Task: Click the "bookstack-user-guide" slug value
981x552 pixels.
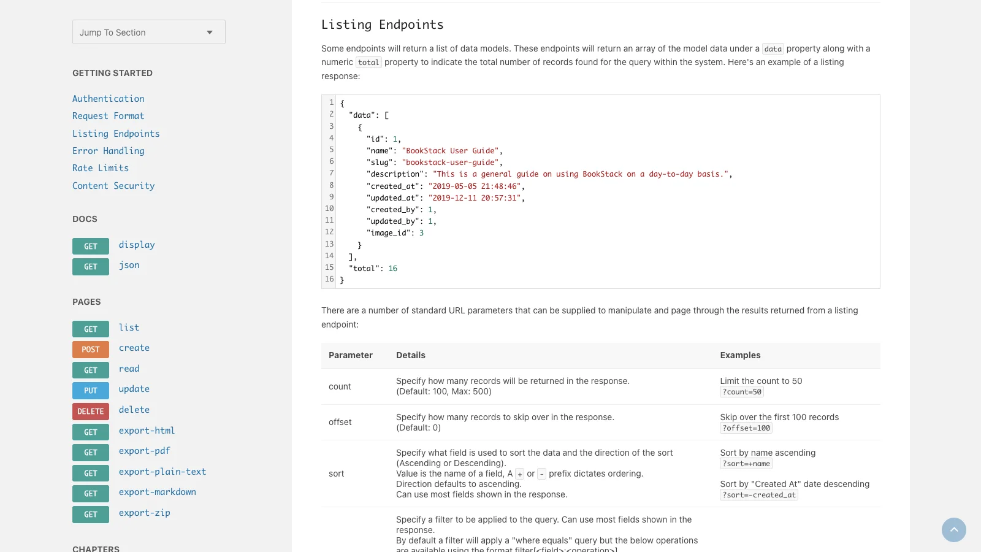Action: tap(451, 163)
